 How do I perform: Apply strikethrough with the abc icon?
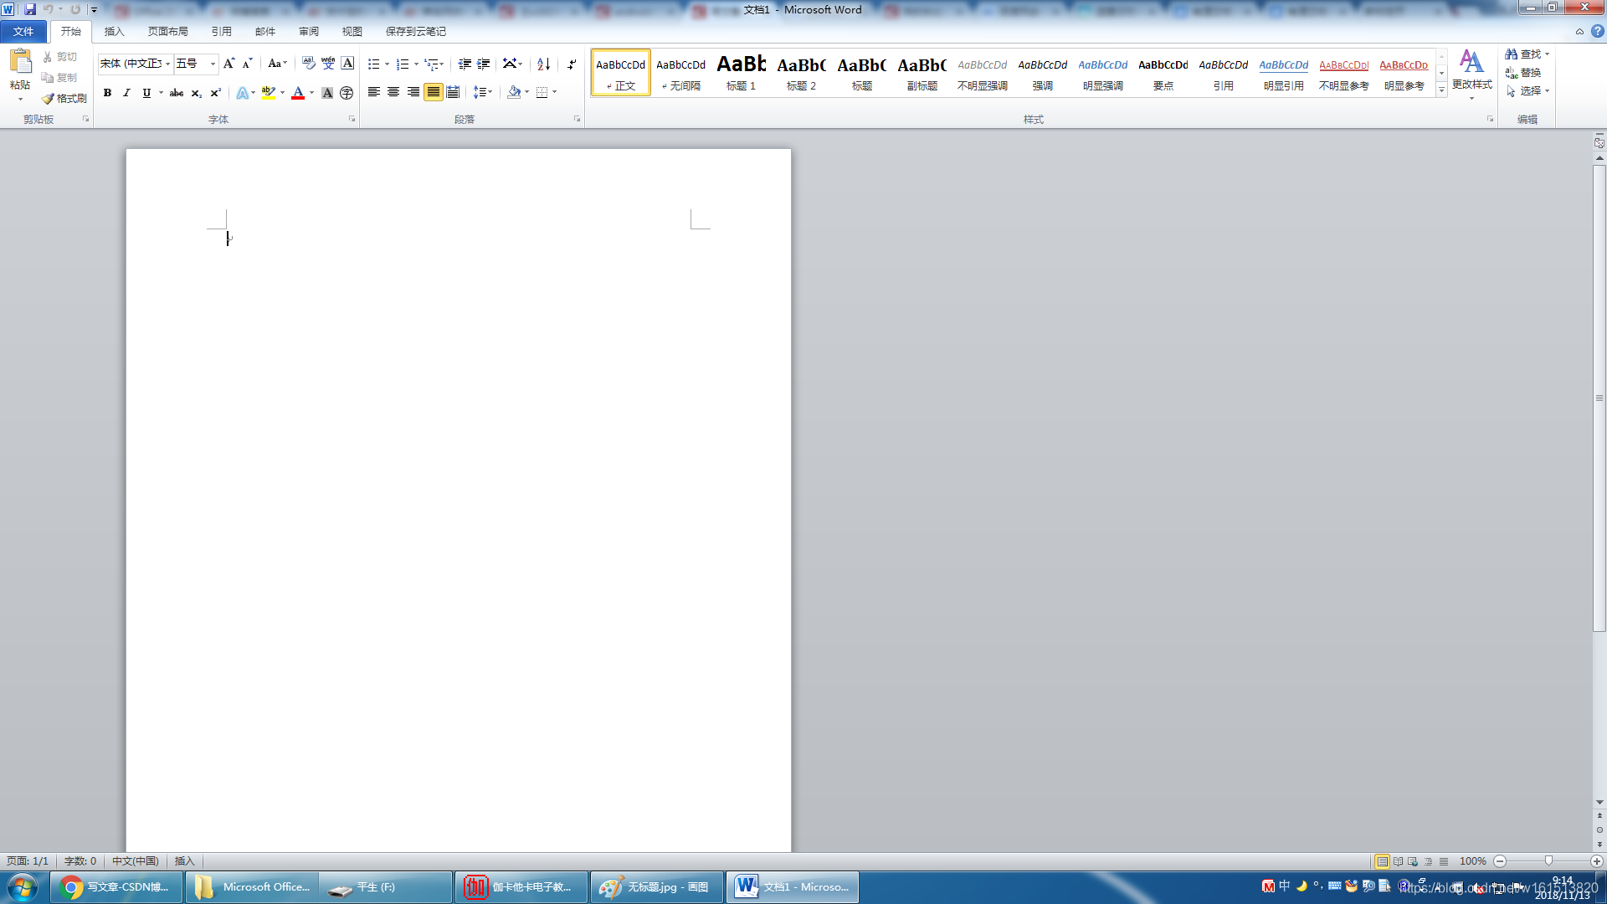click(x=177, y=93)
